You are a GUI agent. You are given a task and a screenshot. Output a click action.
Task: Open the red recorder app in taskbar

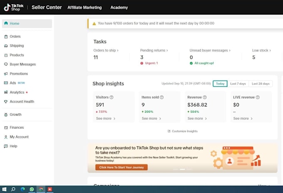pyautogui.click(x=50, y=189)
